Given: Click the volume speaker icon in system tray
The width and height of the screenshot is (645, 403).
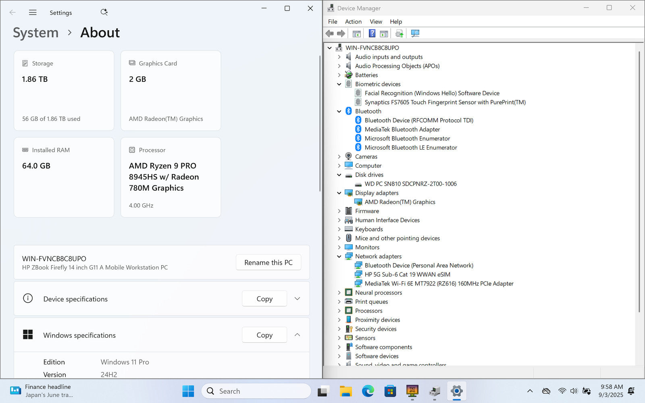Looking at the screenshot, I should 574,391.
